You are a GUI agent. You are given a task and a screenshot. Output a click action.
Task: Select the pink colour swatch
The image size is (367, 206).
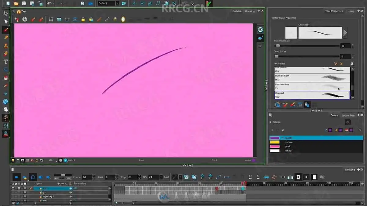pos(275,146)
